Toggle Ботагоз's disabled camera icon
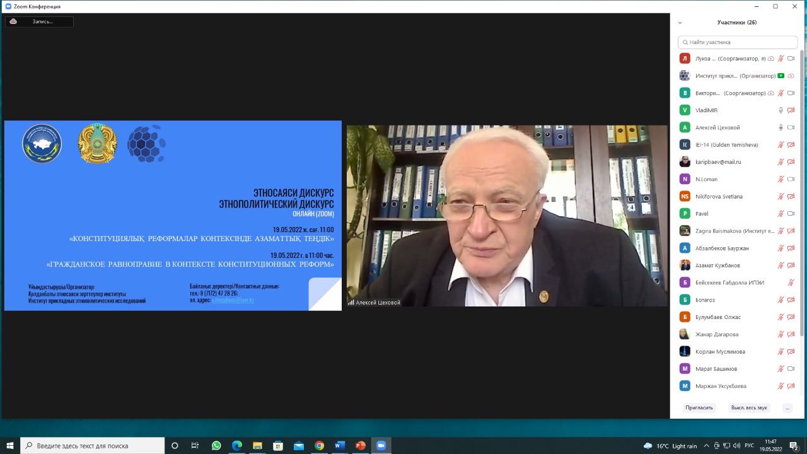807x454 pixels. [791, 300]
